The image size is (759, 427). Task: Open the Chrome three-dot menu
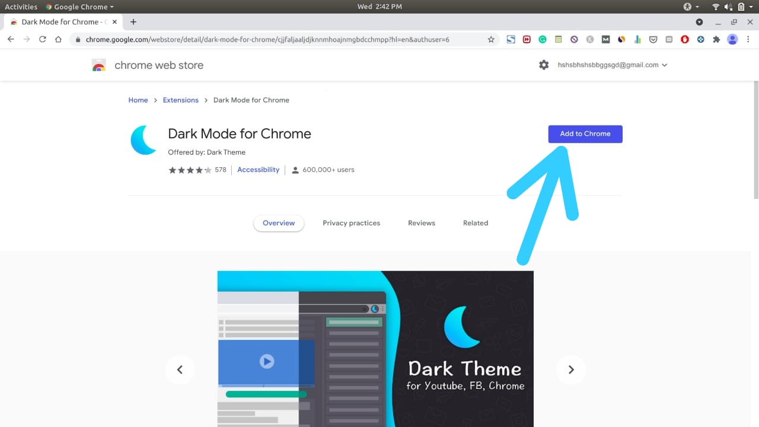click(748, 40)
